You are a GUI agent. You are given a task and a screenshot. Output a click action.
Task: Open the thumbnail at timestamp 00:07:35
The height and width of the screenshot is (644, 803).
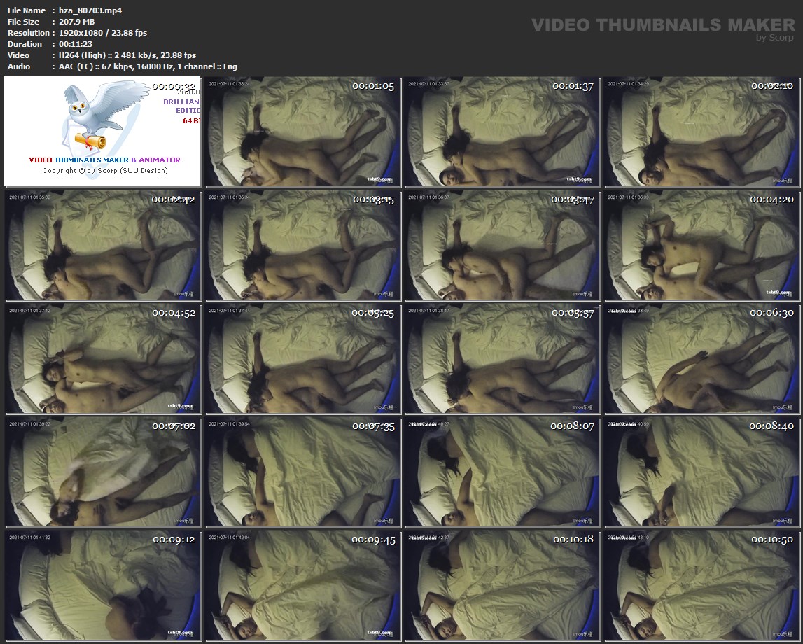pyautogui.click(x=302, y=472)
